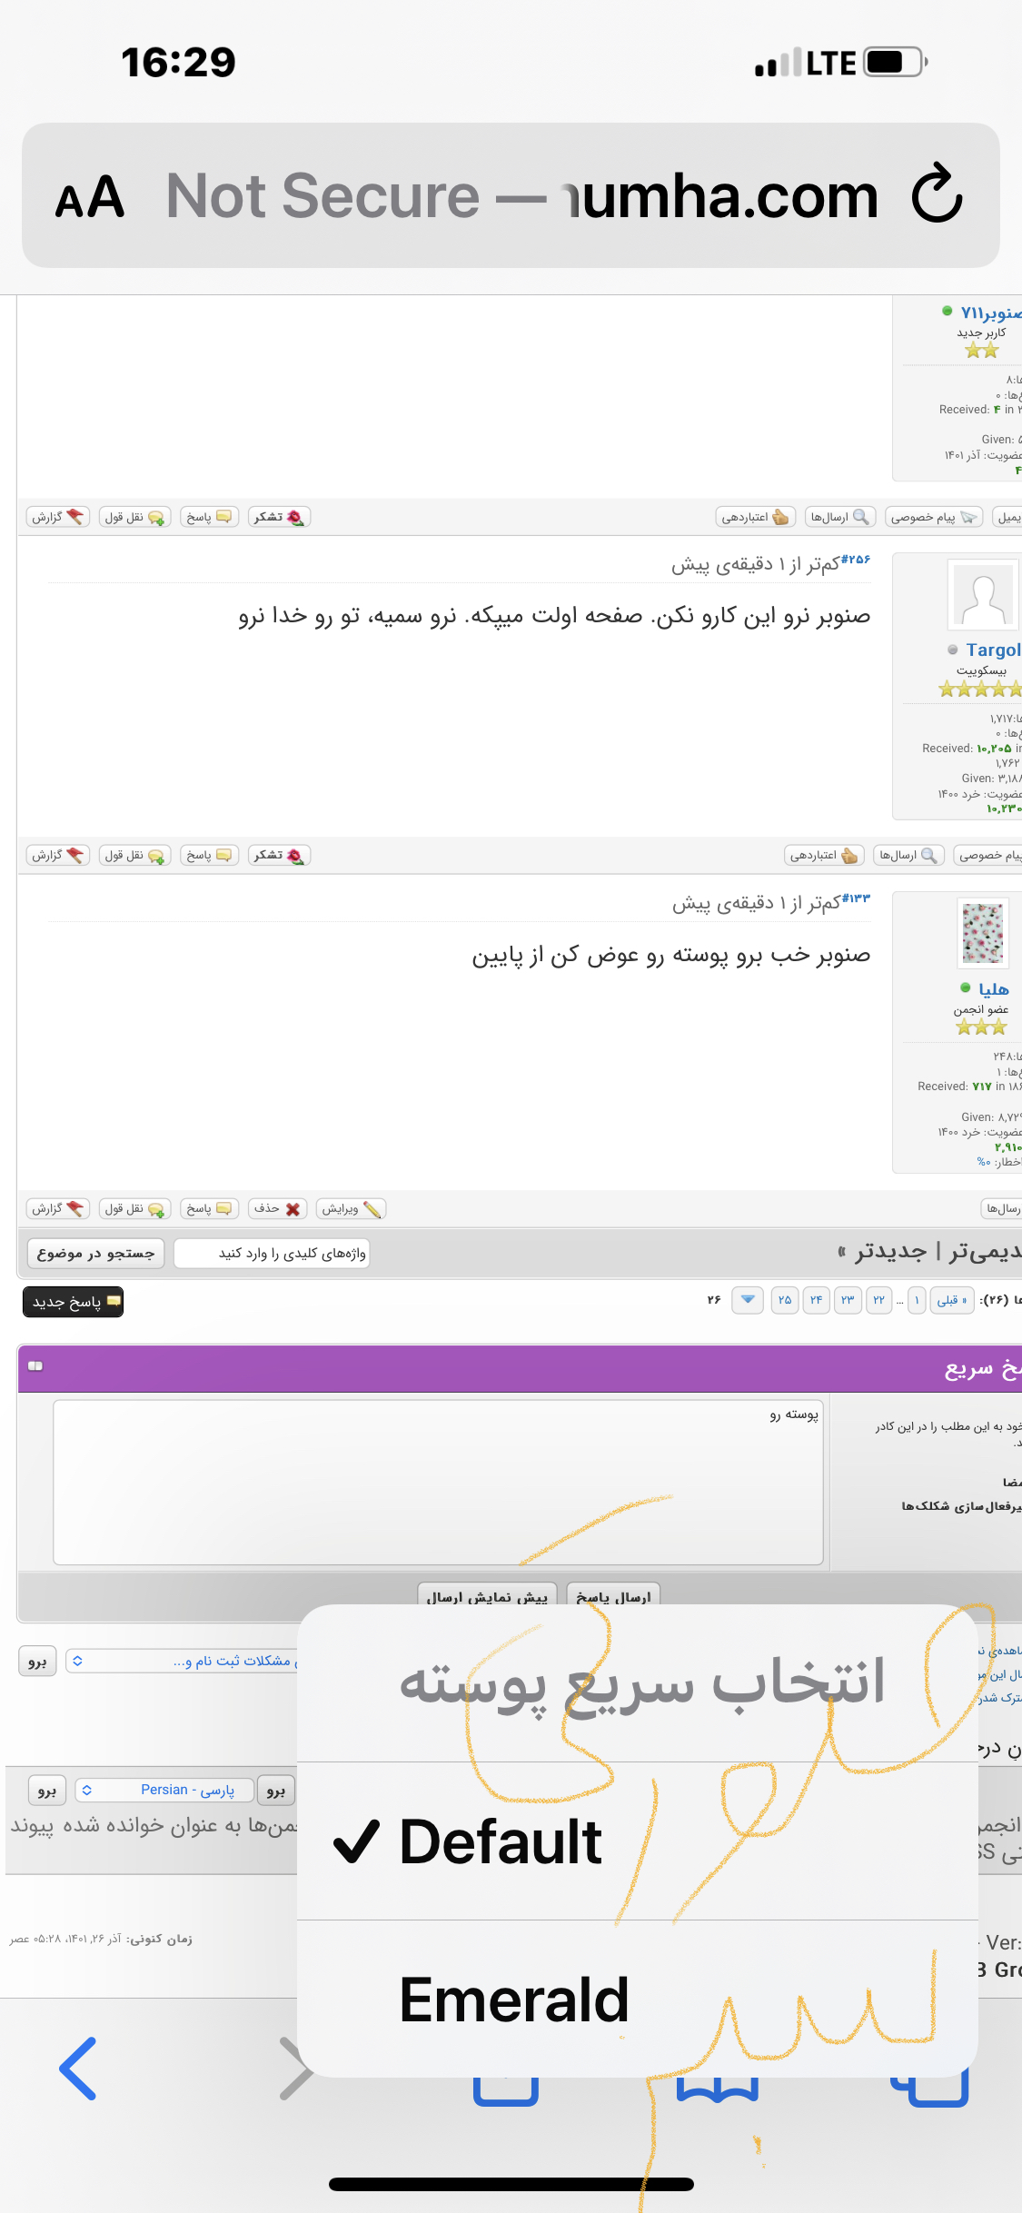Go to page 24 of the thread
Viewport: 1022px width, 2213px height.
pos(816,1300)
